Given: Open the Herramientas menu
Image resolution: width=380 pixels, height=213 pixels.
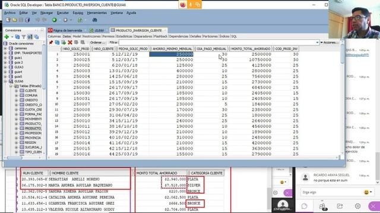Looking at the screenshot, I should click(x=97, y=13).
